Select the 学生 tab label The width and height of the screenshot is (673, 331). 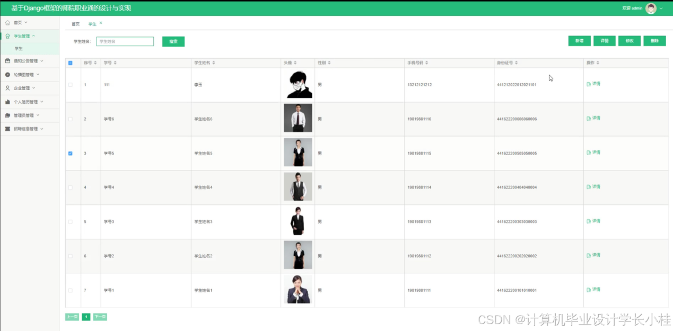92,24
